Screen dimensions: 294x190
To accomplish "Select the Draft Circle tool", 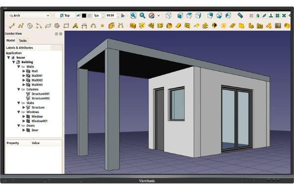I will (30, 25).
